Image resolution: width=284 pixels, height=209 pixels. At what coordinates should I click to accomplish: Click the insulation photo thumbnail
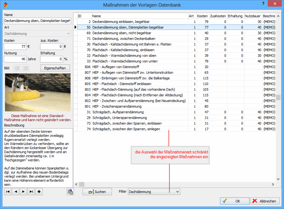[38, 92]
